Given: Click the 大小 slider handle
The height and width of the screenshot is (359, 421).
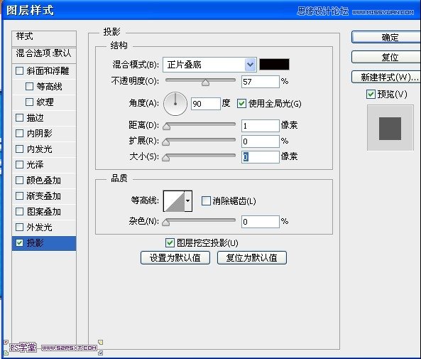Looking at the screenshot, I should tap(166, 158).
